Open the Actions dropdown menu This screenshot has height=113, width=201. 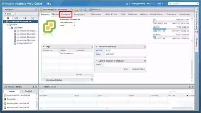tap(95, 9)
